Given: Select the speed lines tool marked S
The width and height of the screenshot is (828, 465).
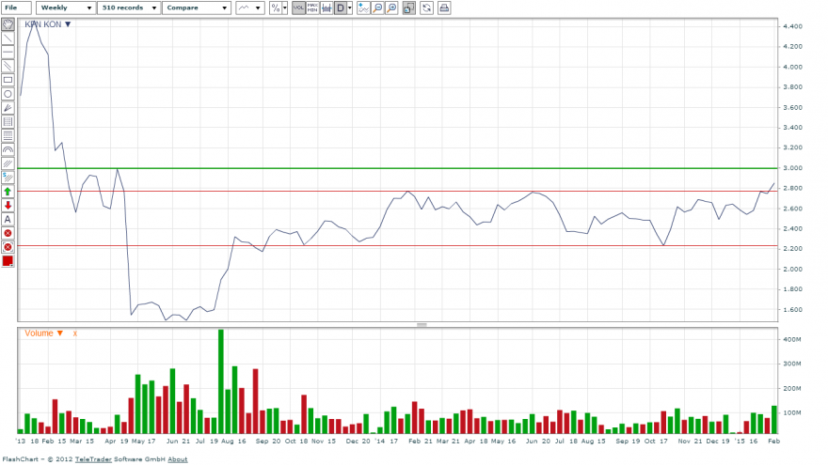Looking at the screenshot, I should tap(8, 178).
